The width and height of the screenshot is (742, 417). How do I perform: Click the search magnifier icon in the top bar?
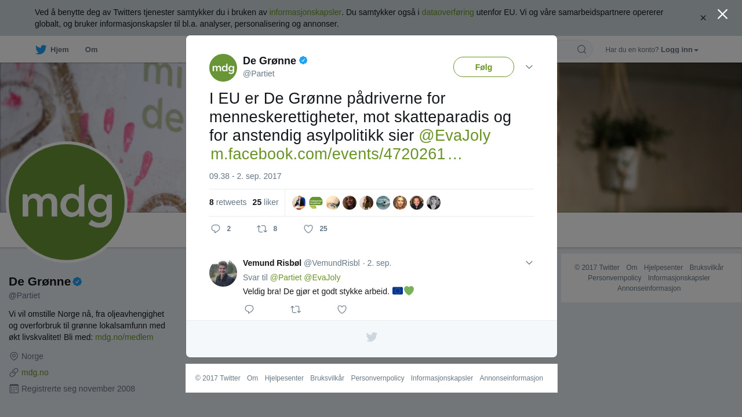pyautogui.click(x=582, y=49)
